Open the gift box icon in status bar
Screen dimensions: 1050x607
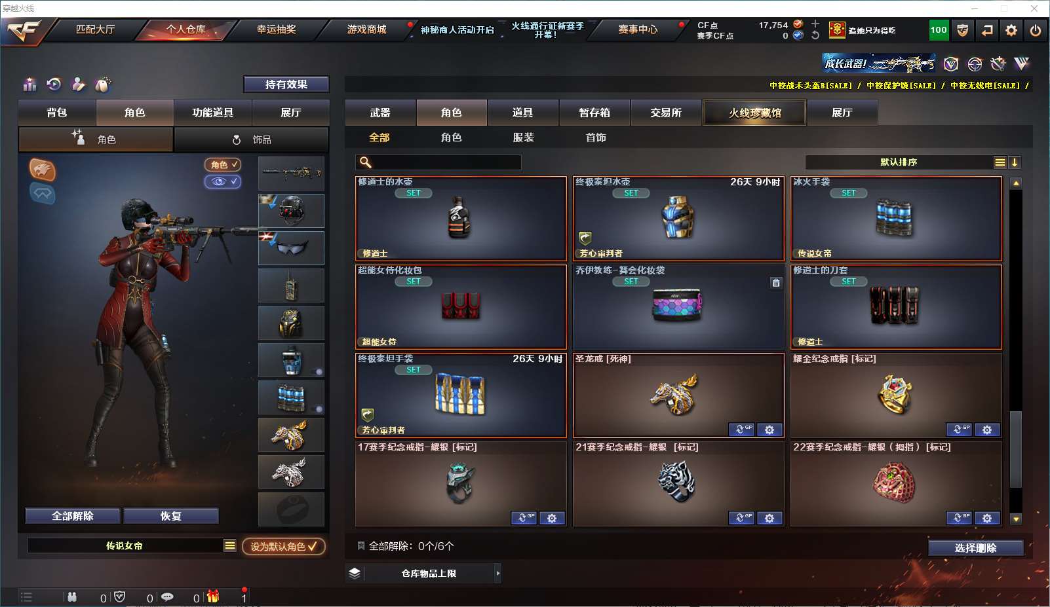tap(213, 597)
